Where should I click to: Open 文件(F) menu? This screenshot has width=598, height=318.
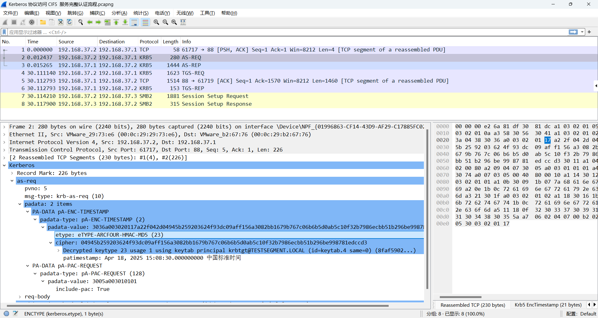[11, 13]
